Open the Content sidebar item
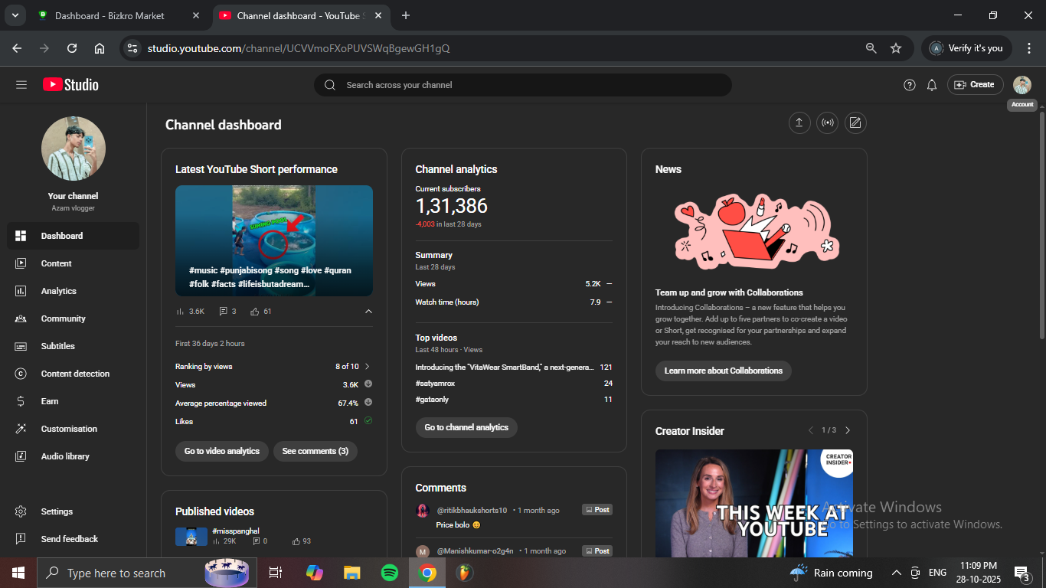Image resolution: width=1046 pixels, height=588 pixels. point(57,263)
